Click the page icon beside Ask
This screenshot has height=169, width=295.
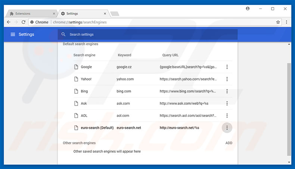[76, 103]
